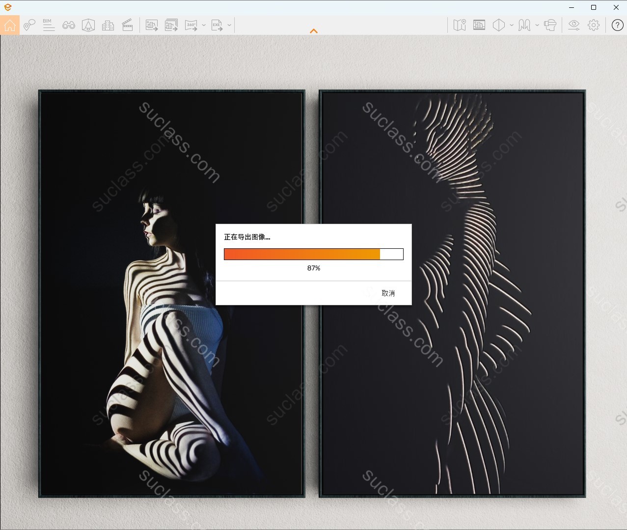Image resolution: width=627 pixels, height=530 pixels.
Task: Click the 87% progress text
Action: click(x=314, y=268)
